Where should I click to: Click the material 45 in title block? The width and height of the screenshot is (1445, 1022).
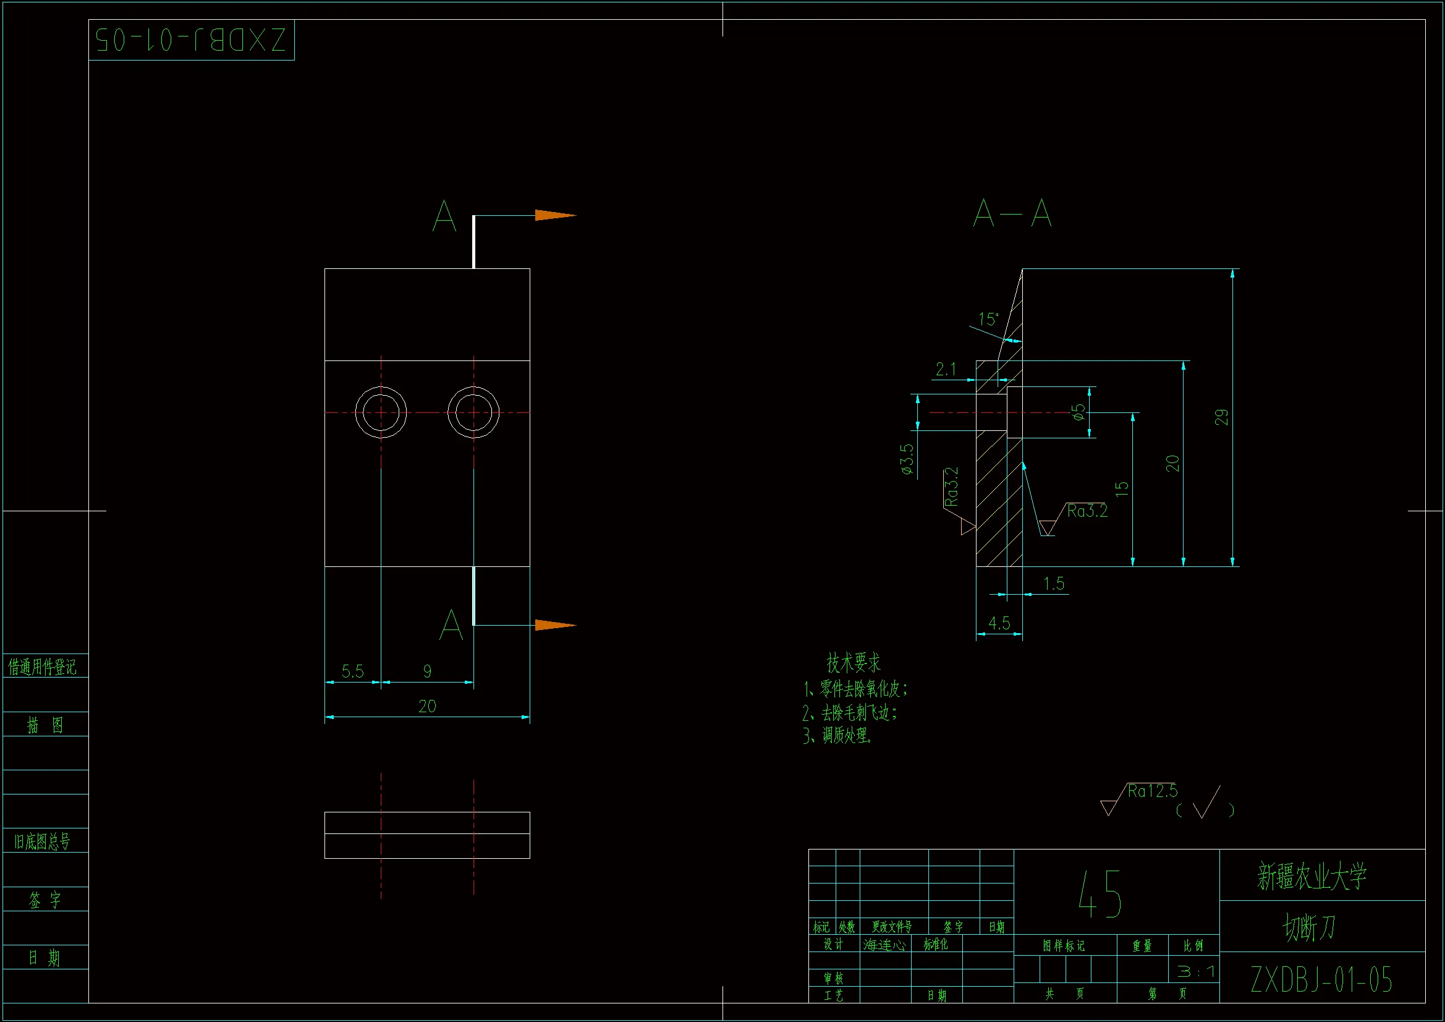[x=1100, y=894]
